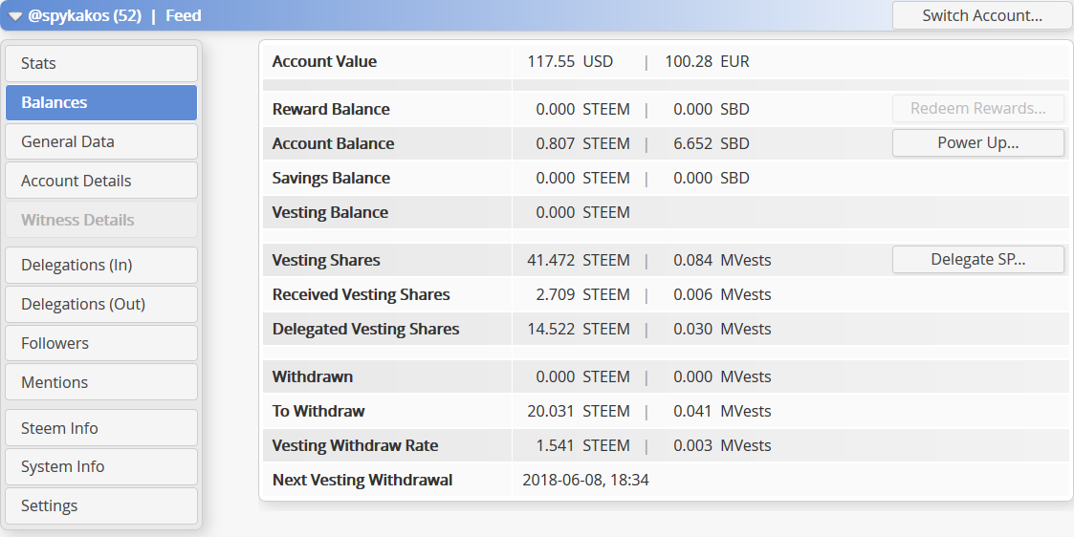Click the Power Up button
Screen dimensions: 1074x537
[978, 143]
